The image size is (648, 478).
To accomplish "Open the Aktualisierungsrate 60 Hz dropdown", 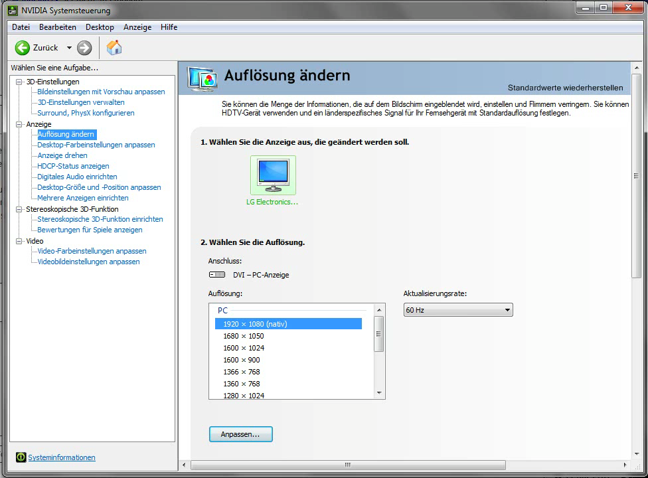I will (x=458, y=310).
